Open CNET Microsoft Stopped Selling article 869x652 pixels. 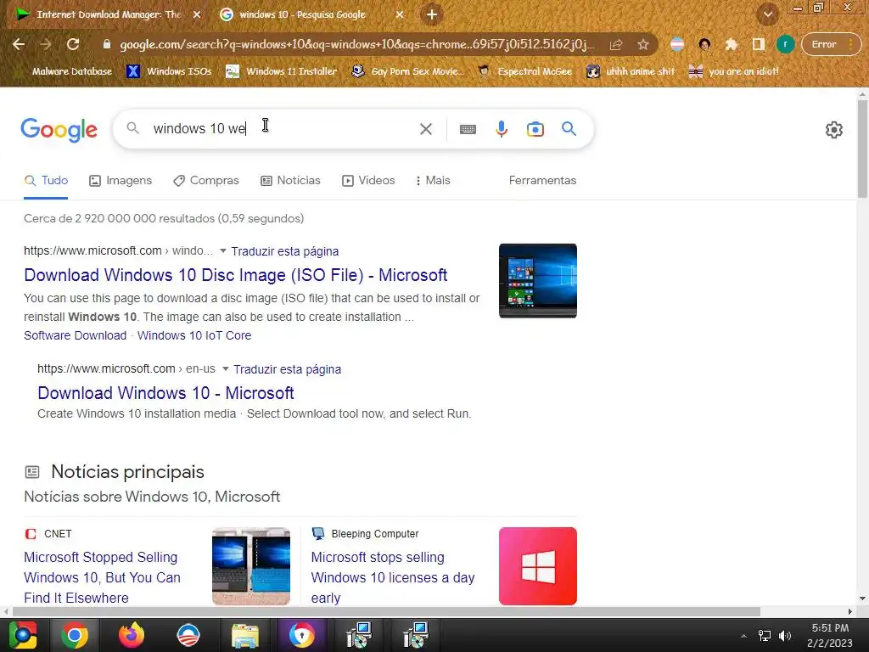pyautogui.click(x=102, y=577)
